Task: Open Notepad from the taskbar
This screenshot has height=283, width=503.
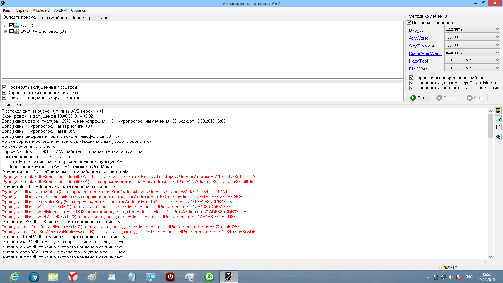Action: tap(131, 277)
